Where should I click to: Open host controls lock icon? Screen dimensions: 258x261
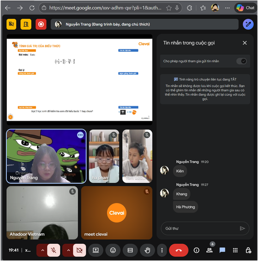click(x=248, y=250)
